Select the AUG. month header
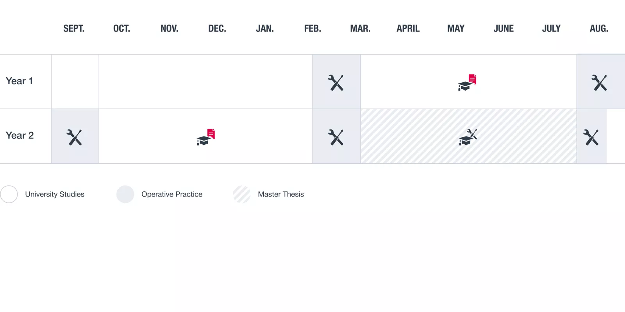Screen dimensions: 625x312 599,28
